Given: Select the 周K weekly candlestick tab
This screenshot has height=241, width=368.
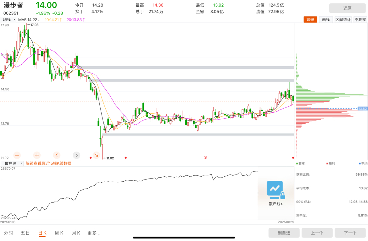Looking at the screenshot, I should click(x=59, y=233).
